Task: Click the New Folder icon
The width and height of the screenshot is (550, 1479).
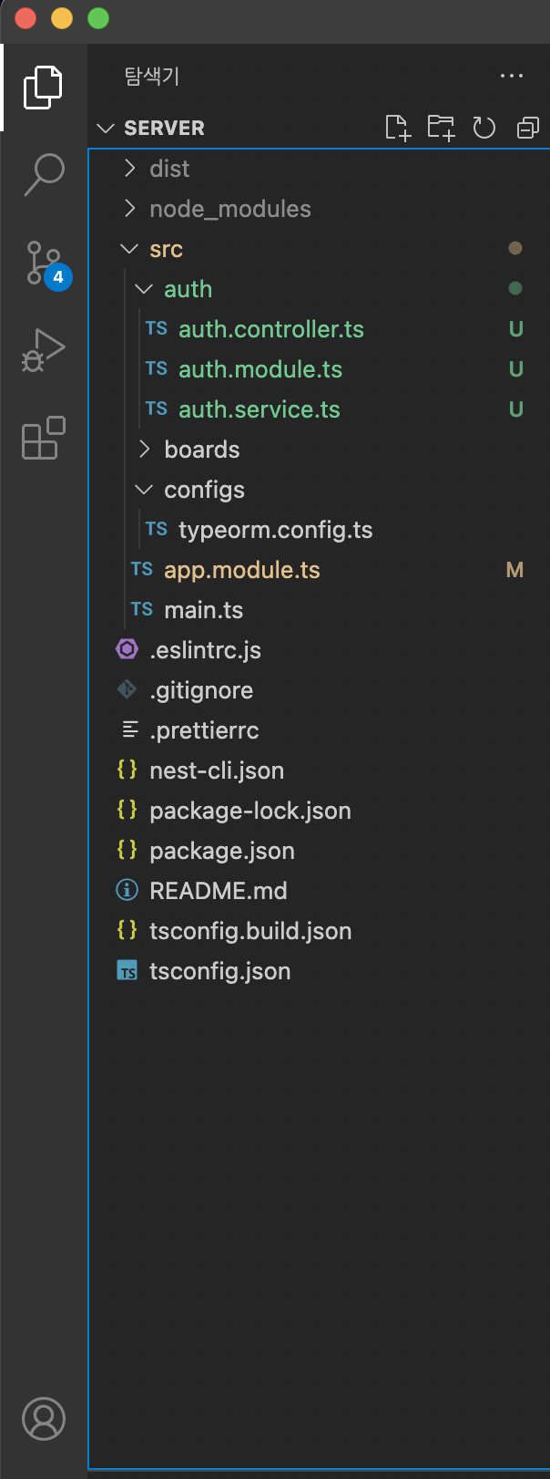Action: [442, 128]
